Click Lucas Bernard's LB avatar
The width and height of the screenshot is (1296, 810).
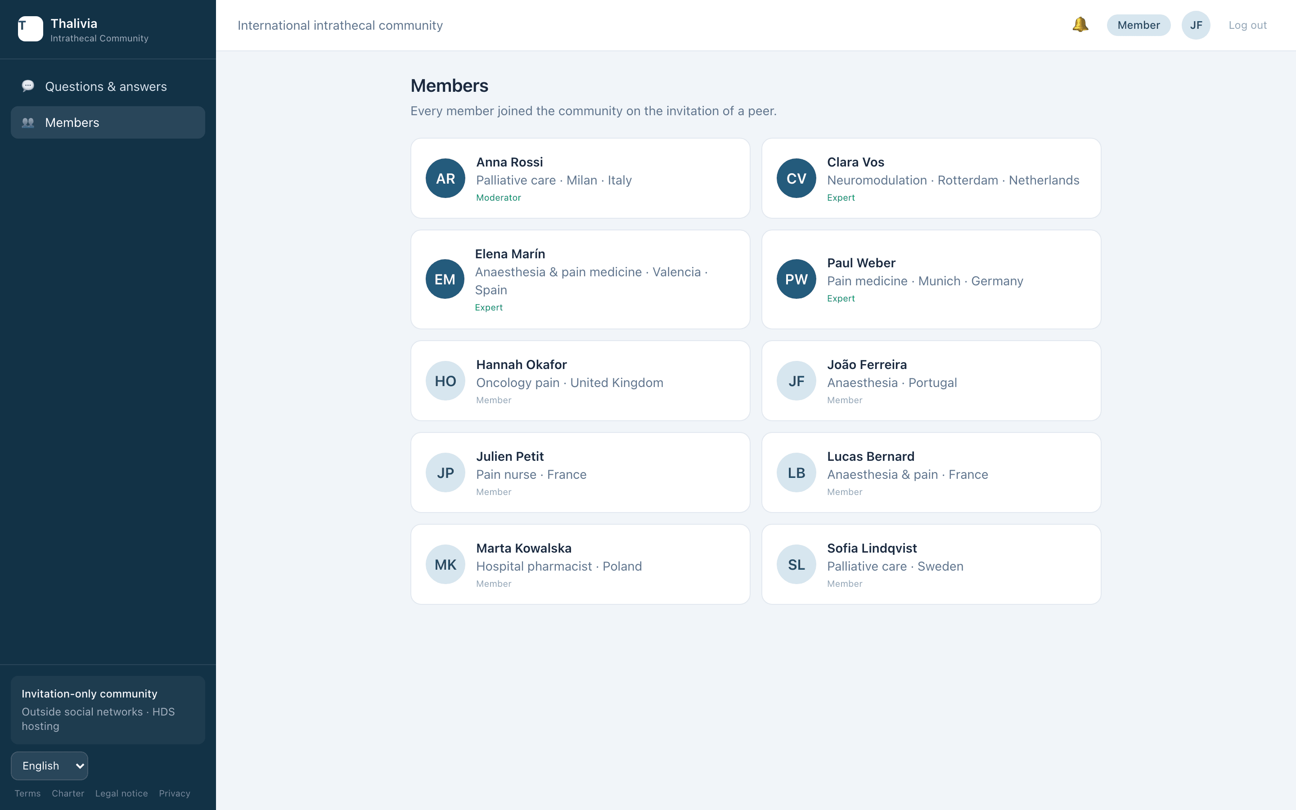pos(796,472)
